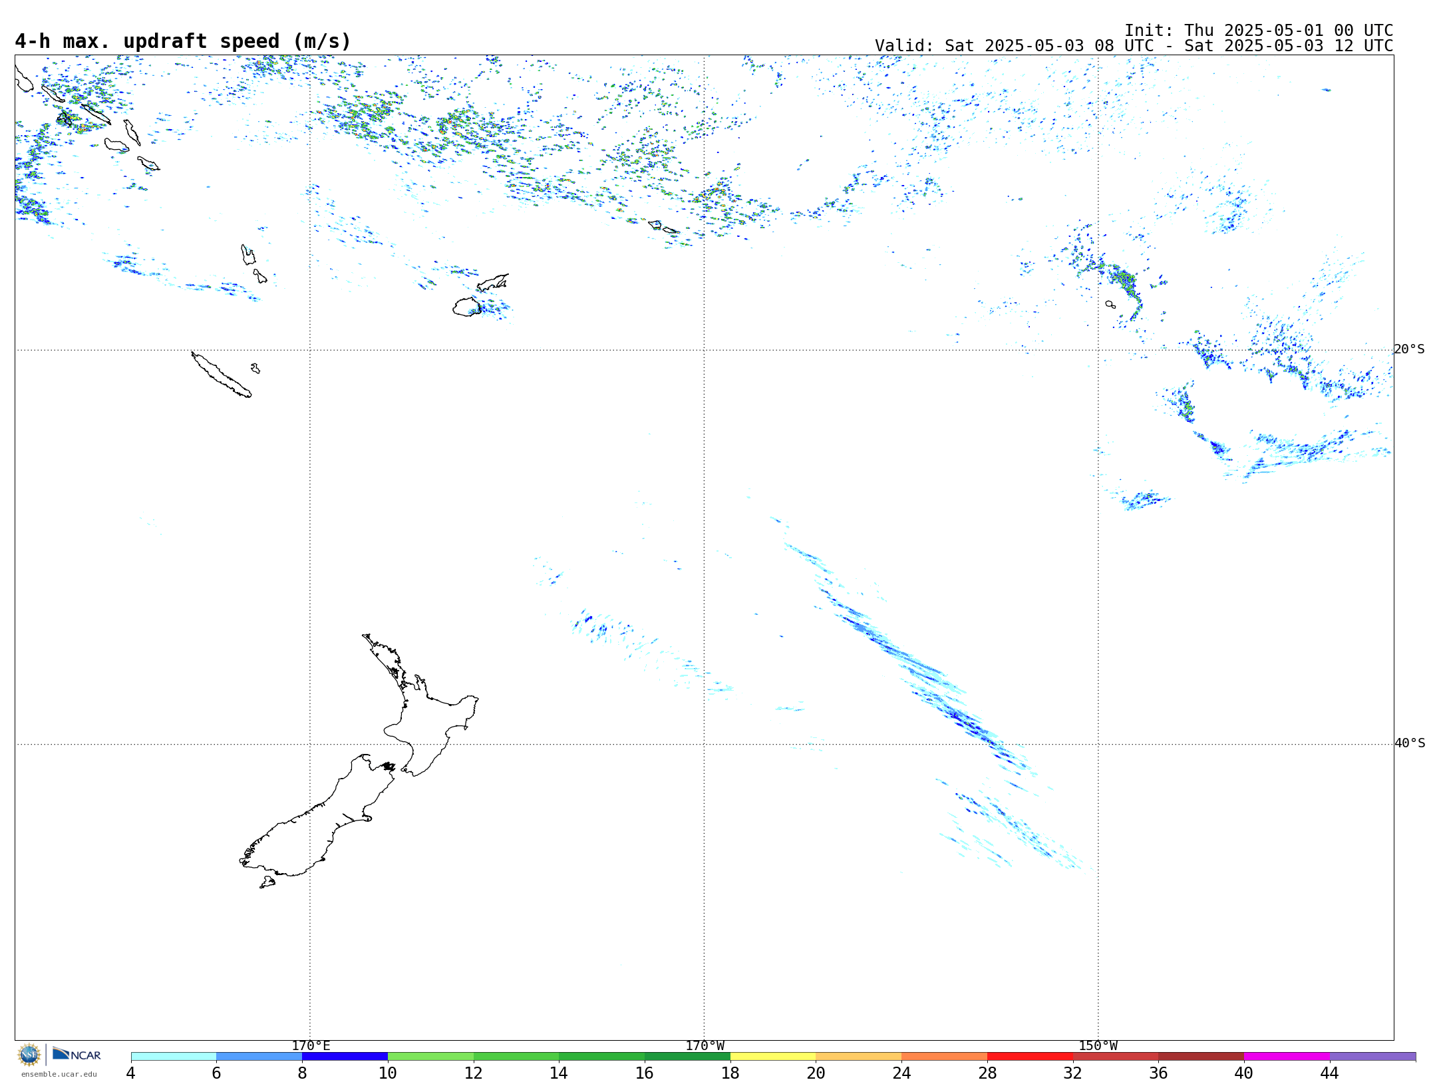
Task: Click the colorbar tick label 16
Action: pos(645,1073)
